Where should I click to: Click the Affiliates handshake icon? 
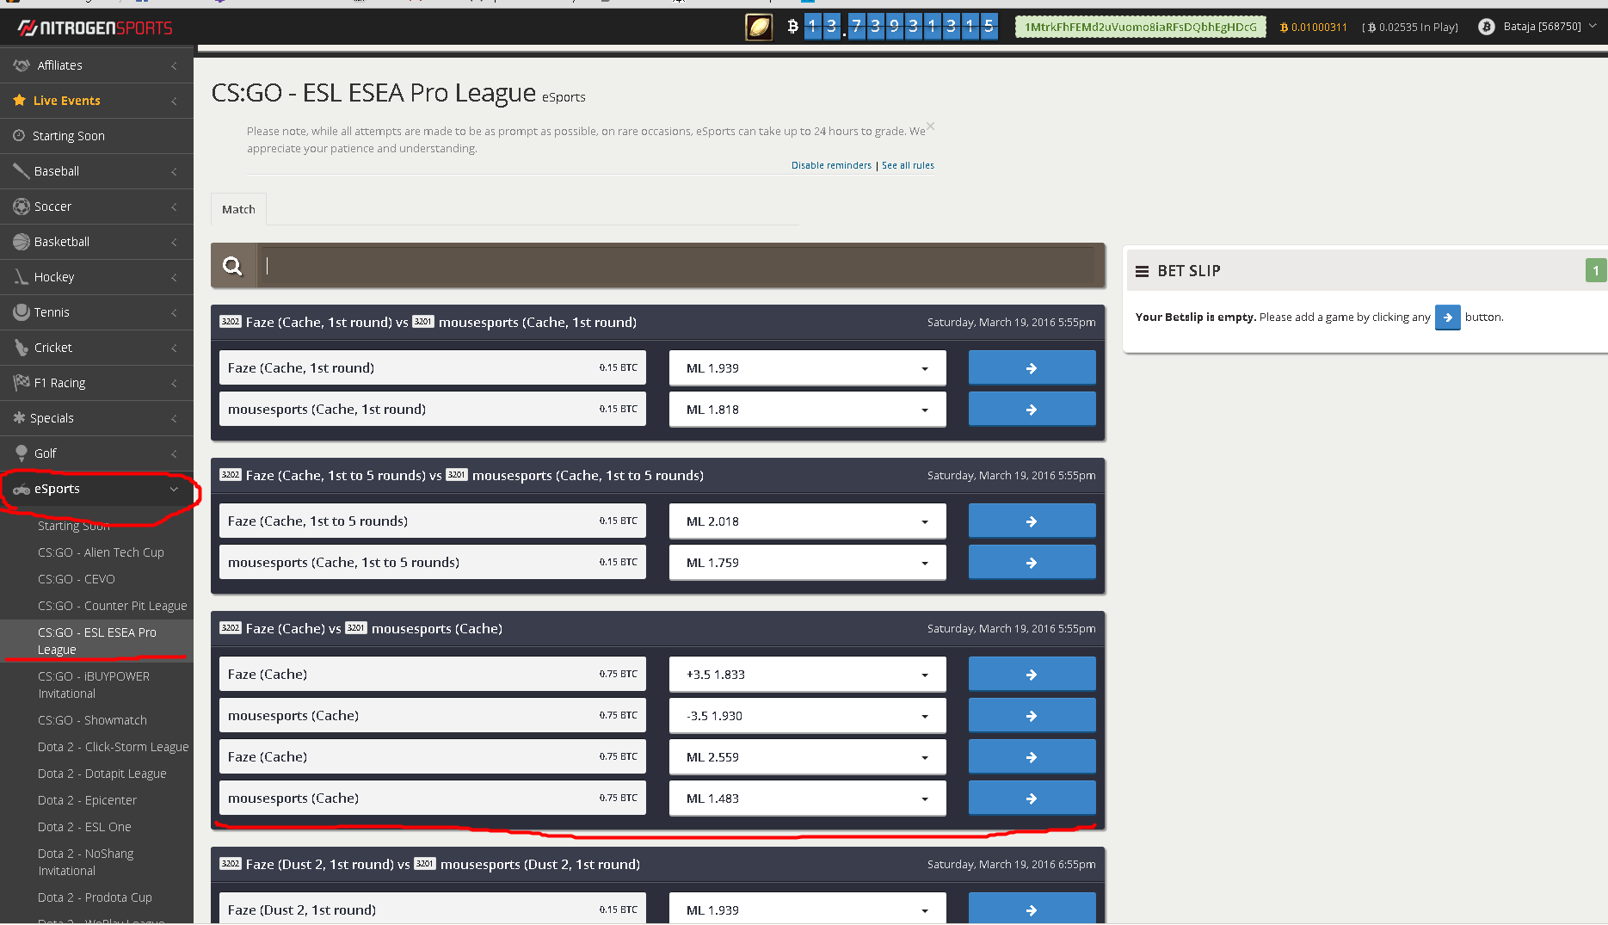coord(22,65)
